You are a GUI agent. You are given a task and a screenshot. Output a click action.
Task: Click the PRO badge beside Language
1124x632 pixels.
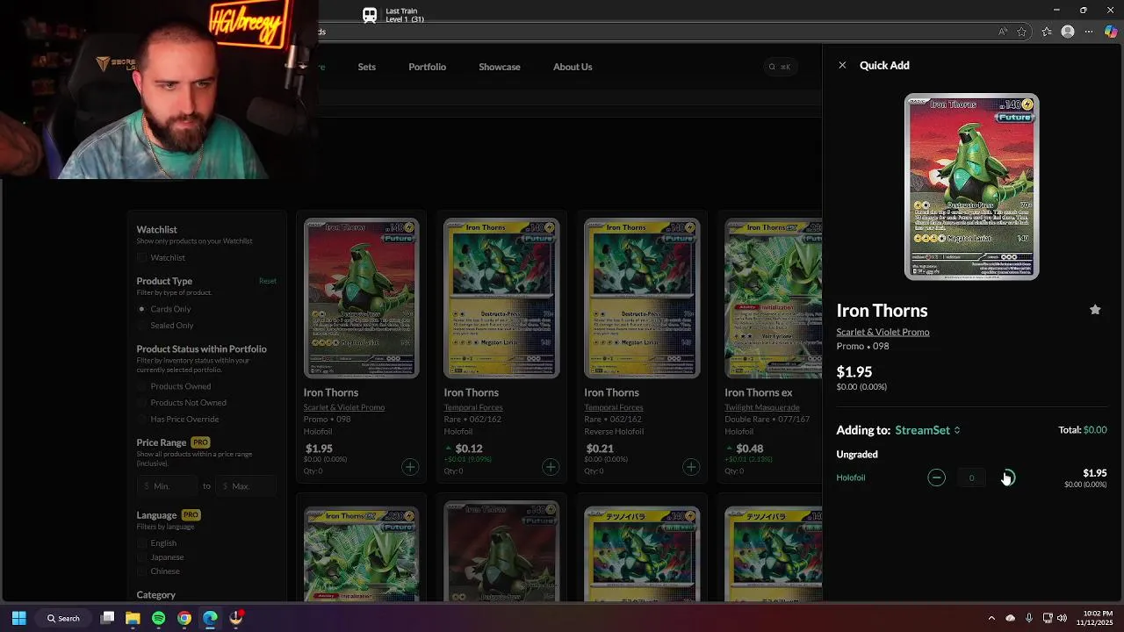click(191, 515)
